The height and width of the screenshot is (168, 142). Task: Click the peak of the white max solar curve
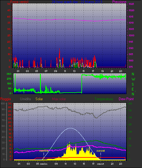[x=70, y=128]
